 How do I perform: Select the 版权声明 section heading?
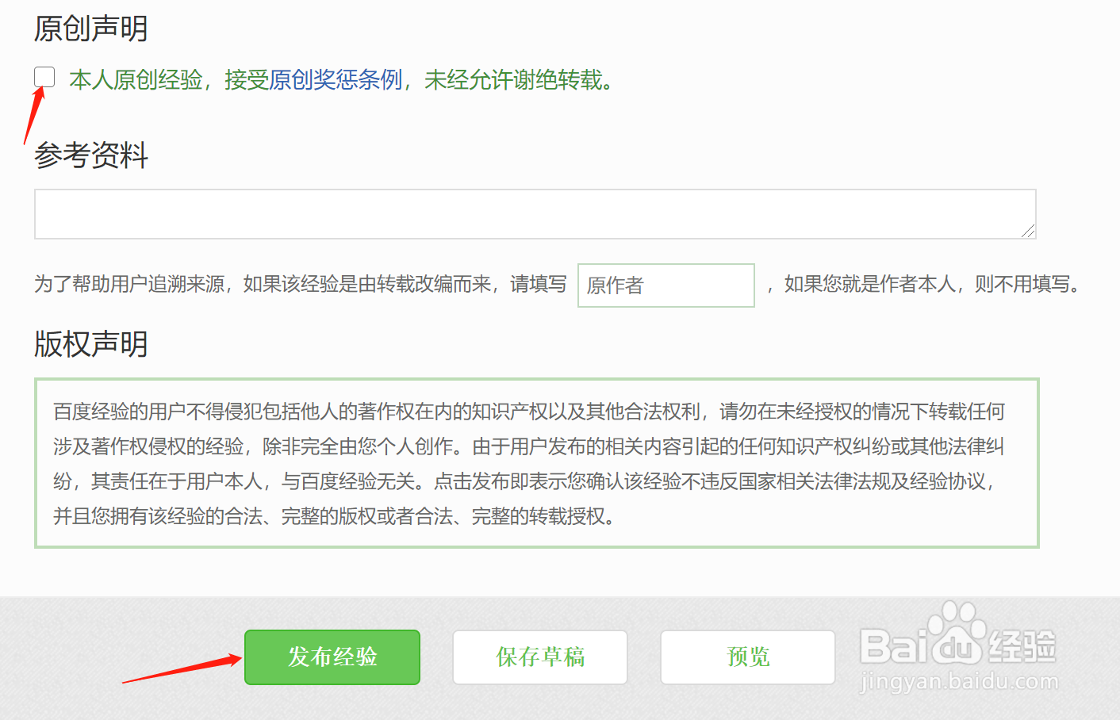click(x=90, y=343)
